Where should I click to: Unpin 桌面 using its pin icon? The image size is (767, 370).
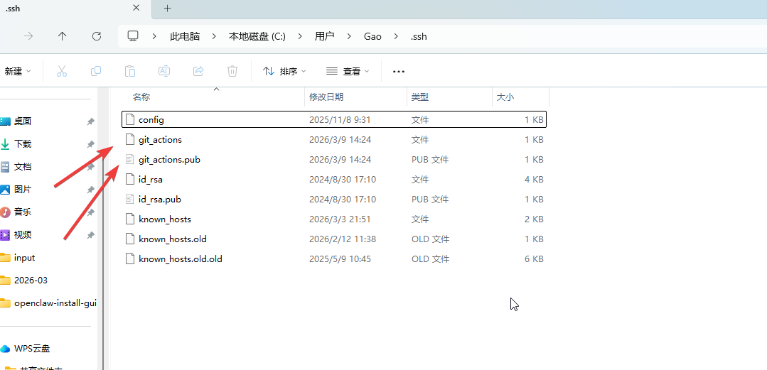(90, 121)
